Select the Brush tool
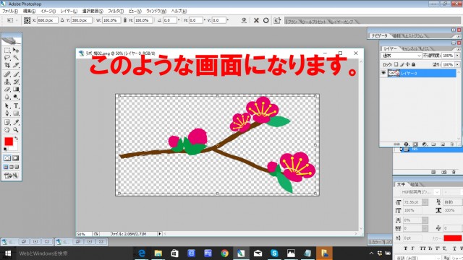This screenshot has height=260, width=463. pos(16,74)
